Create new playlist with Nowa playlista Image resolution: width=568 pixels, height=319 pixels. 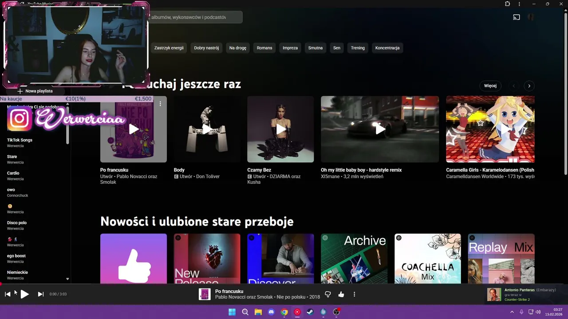tap(35, 91)
